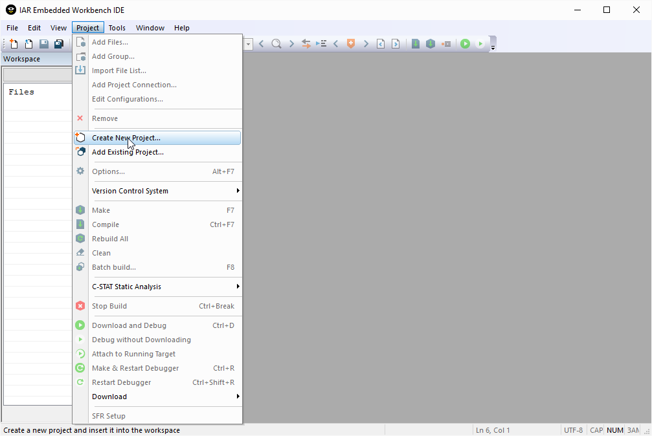Click the Go To line toolbar icon

[321, 43]
